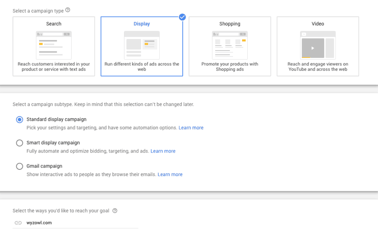
Task: Click 'Select a campaign type' heading
Action: 38,11
